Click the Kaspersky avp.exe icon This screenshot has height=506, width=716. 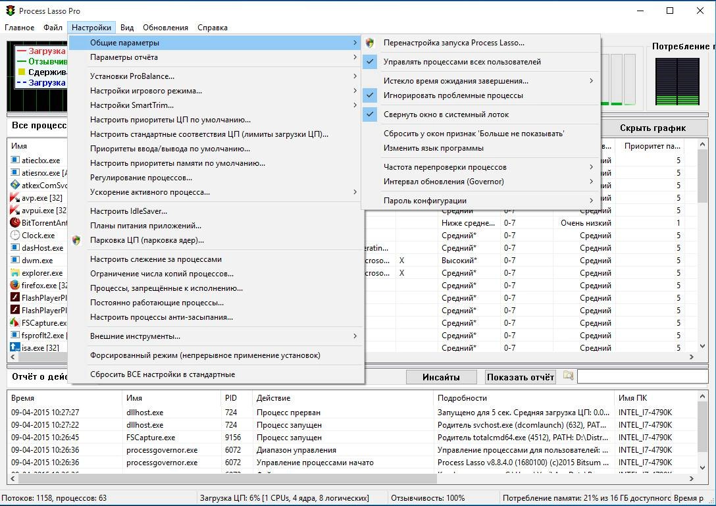click(15, 197)
